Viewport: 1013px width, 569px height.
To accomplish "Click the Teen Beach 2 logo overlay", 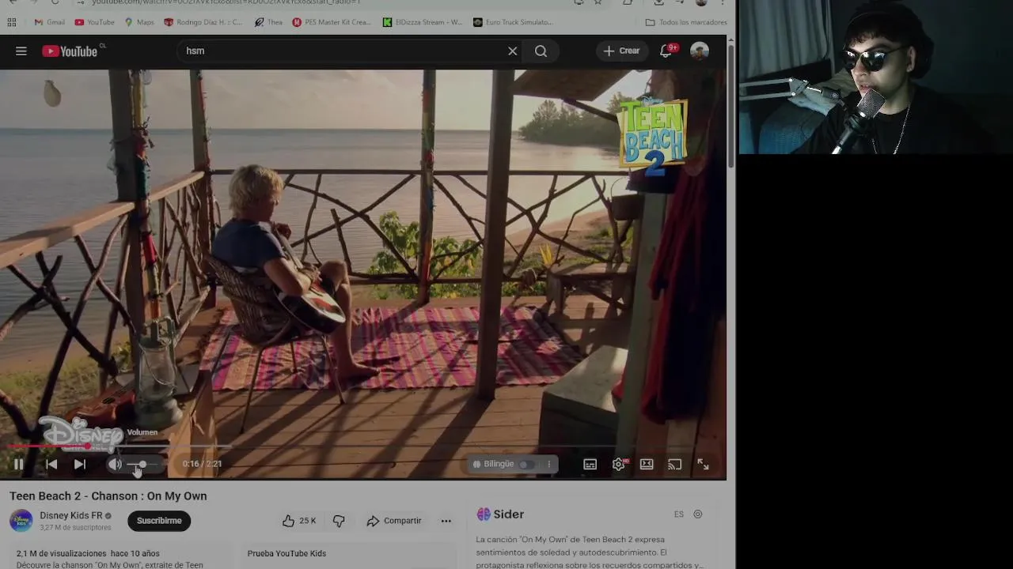I will click(x=652, y=137).
